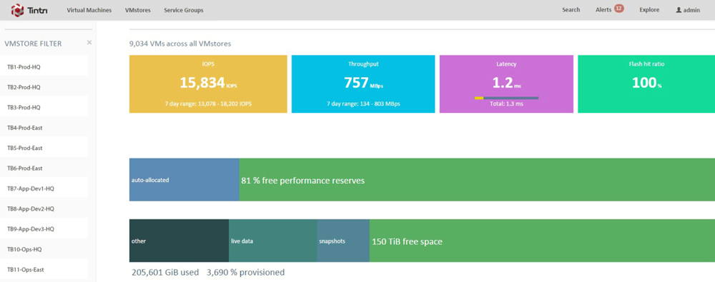715x282 pixels.
Task: Filter by TB6-Prod-East
Action: (44, 168)
